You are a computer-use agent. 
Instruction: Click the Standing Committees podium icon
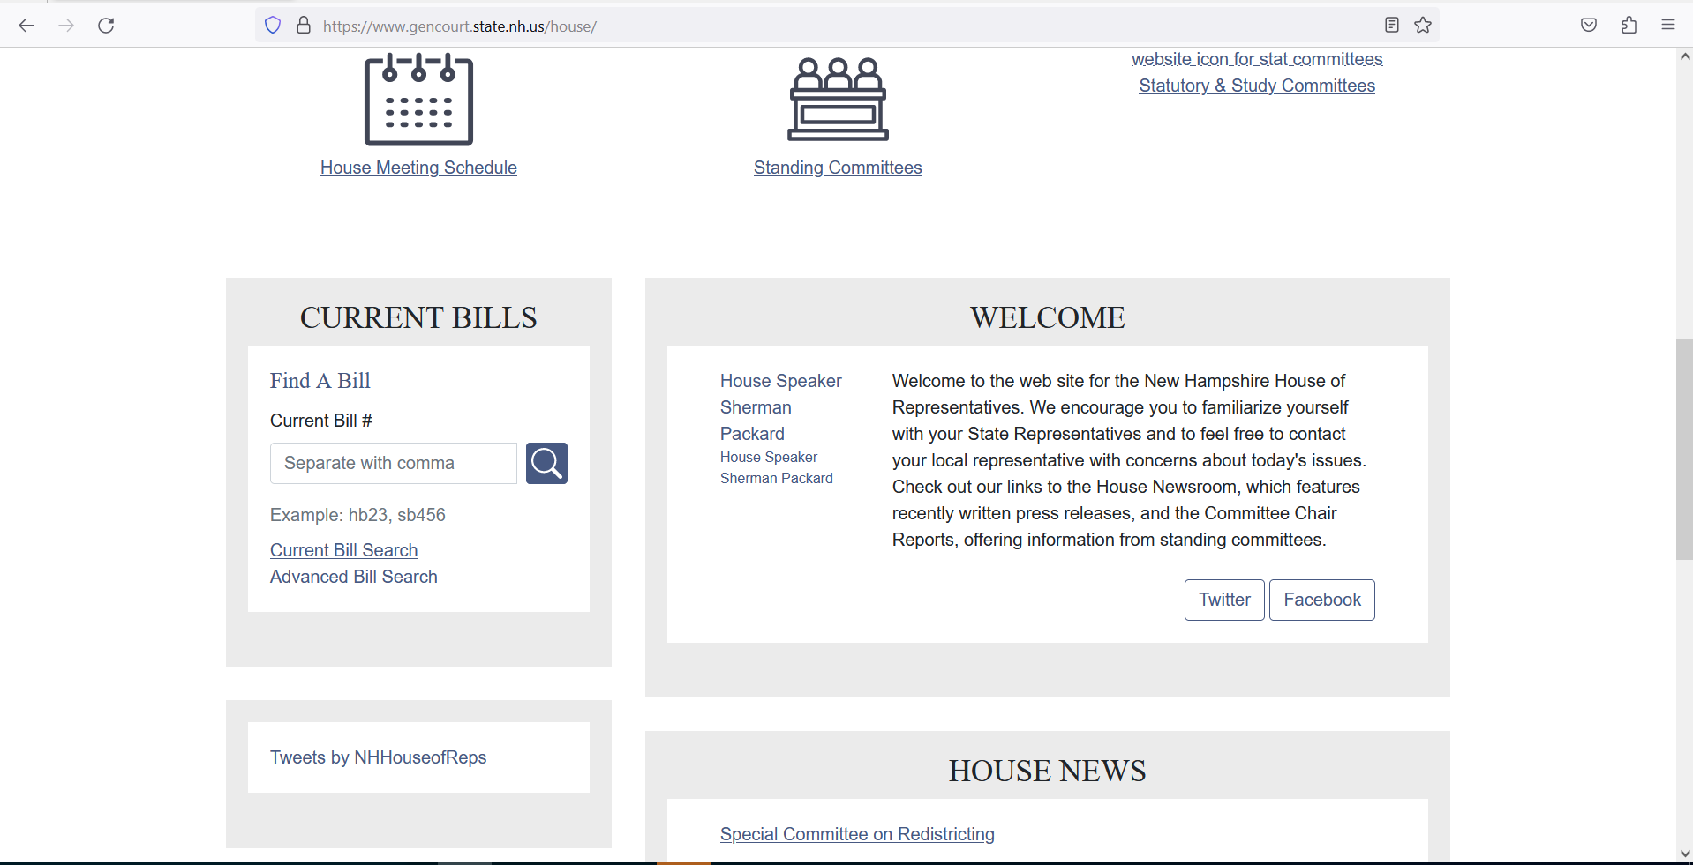tap(837, 99)
